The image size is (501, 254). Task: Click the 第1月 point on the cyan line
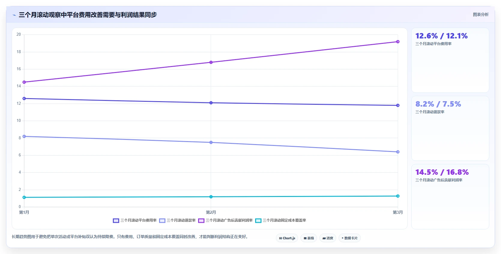pyautogui.click(x=24, y=197)
